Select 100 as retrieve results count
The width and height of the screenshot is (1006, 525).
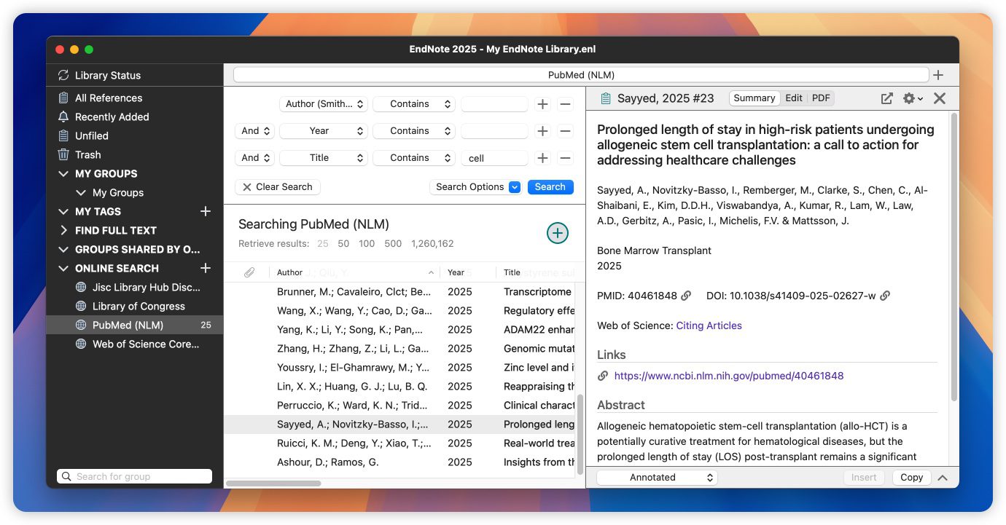367,244
